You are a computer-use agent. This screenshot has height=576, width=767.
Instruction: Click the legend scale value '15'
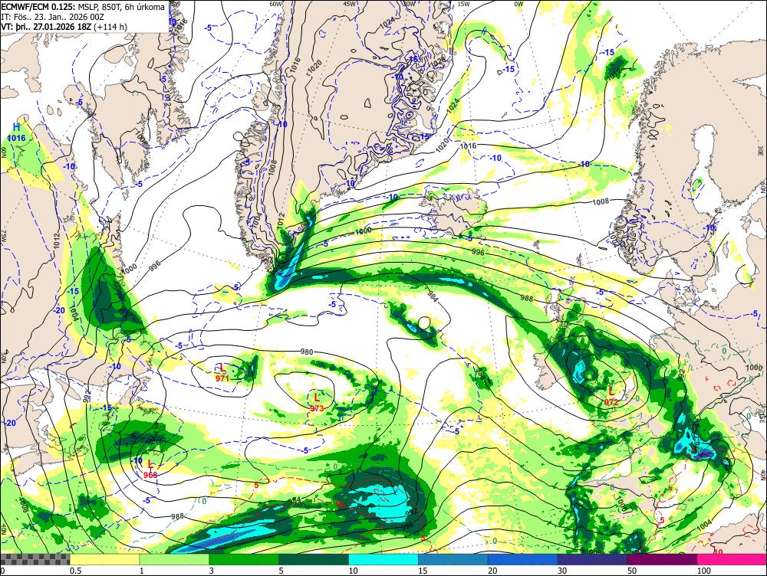423,571
